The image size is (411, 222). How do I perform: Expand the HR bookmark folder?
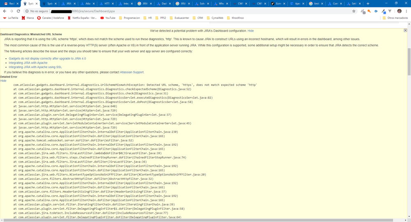point(148,18)
